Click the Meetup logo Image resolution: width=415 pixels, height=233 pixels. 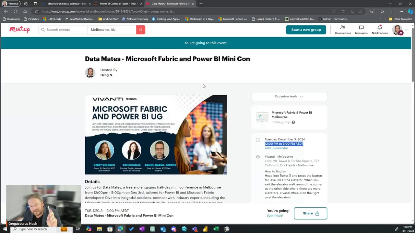pyautogui.click(x=19, y=29)
